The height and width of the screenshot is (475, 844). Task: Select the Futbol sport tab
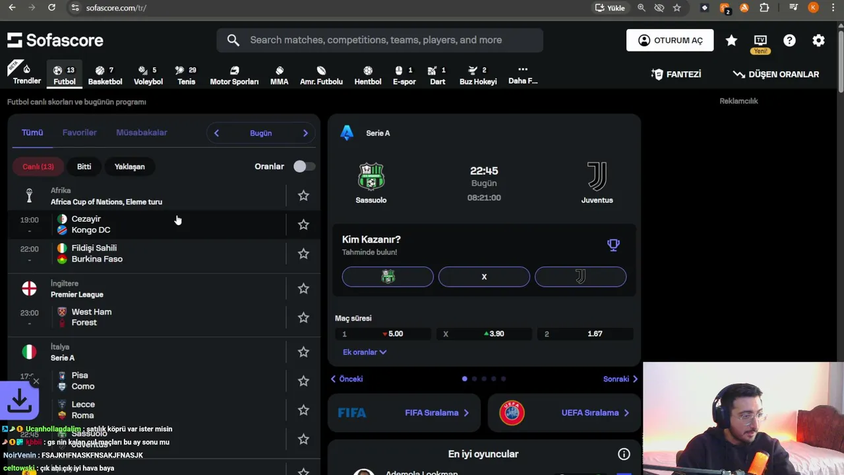[65, 75]
